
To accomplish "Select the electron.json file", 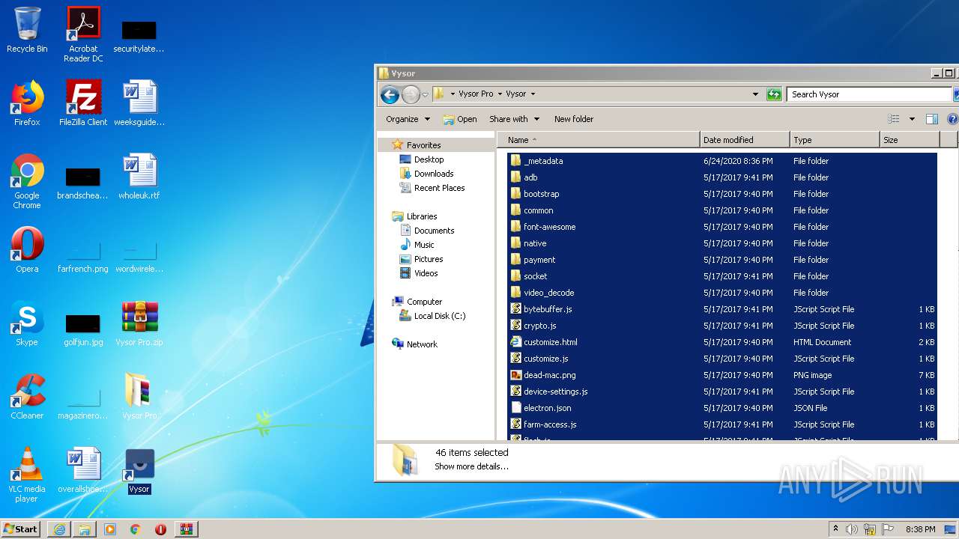I will pos(722,408).
